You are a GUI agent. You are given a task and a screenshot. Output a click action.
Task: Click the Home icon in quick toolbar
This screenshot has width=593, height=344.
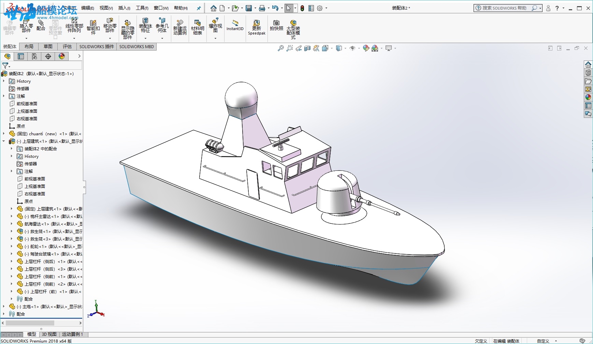tap(213, 8)
